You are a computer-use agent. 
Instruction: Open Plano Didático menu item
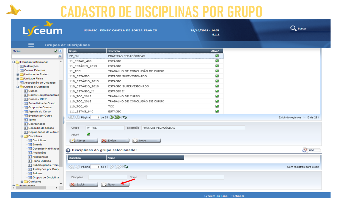click(x=42, y=161)
